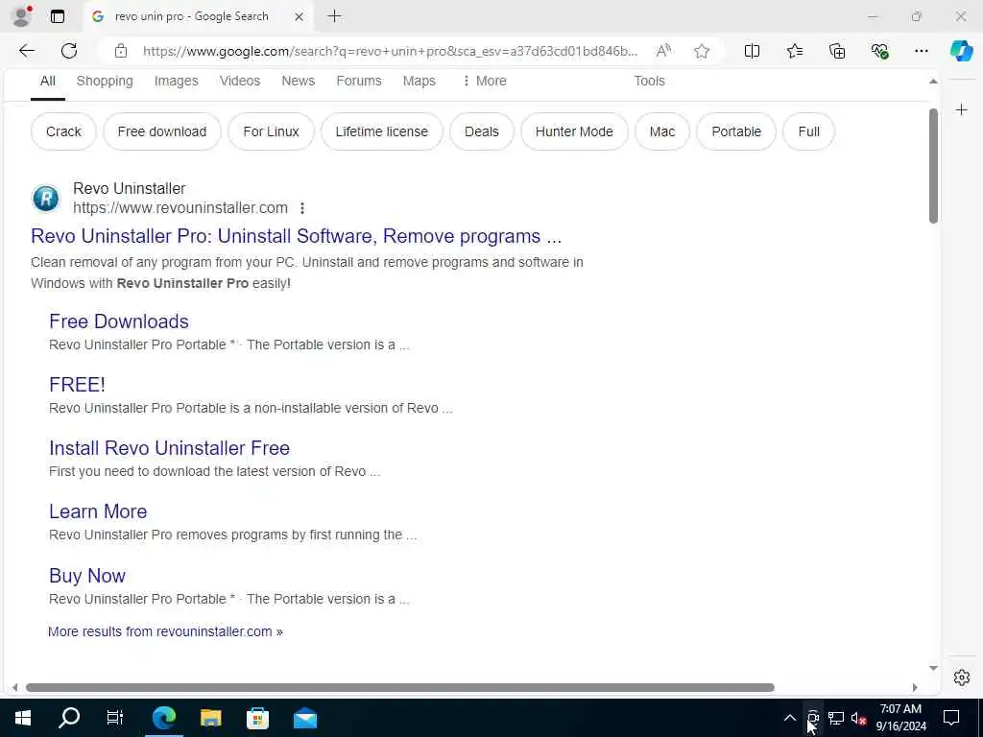
Task: Select the Portable chip
Action: point(736,131)
